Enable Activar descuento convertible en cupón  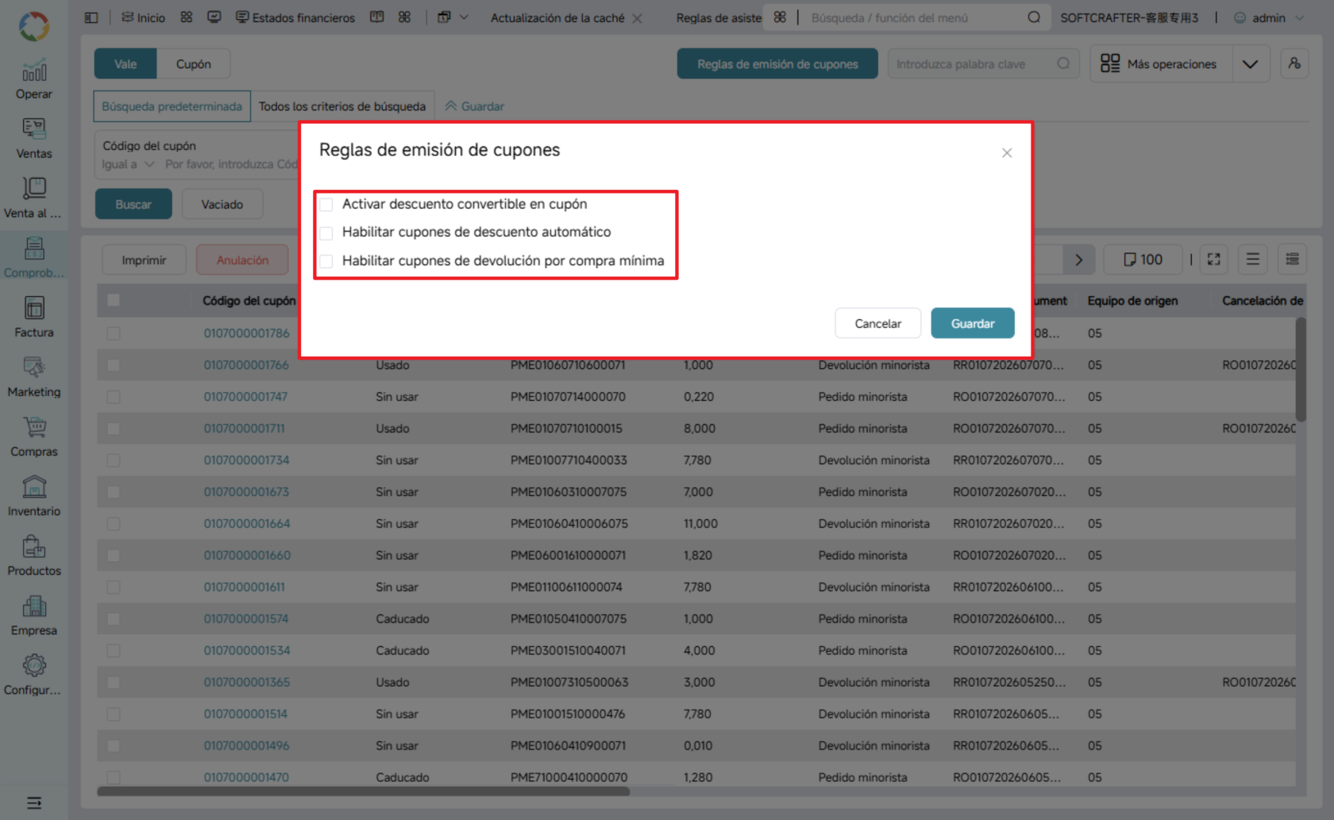tap(326, 205)
